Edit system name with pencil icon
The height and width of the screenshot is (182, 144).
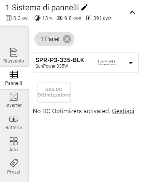tap(84, 7)
